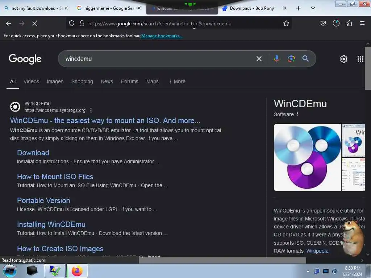
Task: List all tabs with the chevron
Action: coord(313,8)
